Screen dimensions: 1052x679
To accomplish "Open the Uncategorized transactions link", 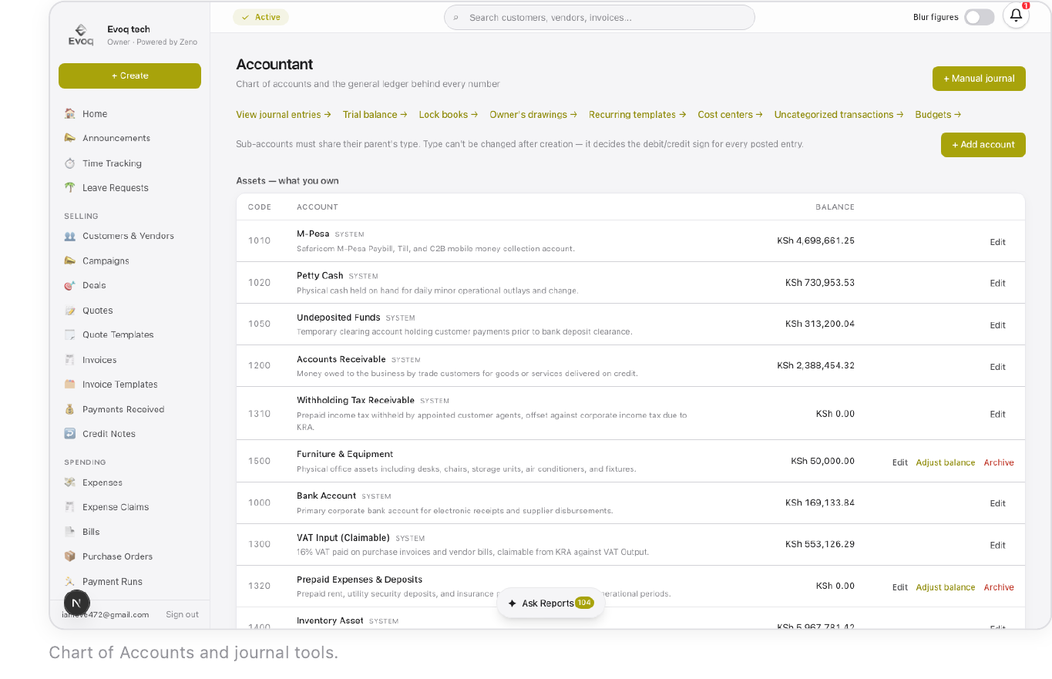I will [839, 115].
